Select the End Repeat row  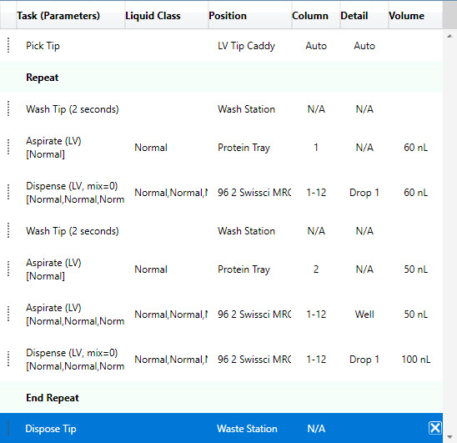[221, 397]
